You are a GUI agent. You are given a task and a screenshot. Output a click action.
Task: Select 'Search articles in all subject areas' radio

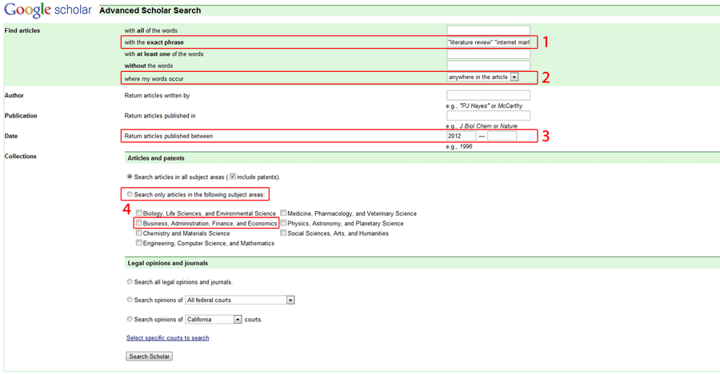(x=130, y=177)
